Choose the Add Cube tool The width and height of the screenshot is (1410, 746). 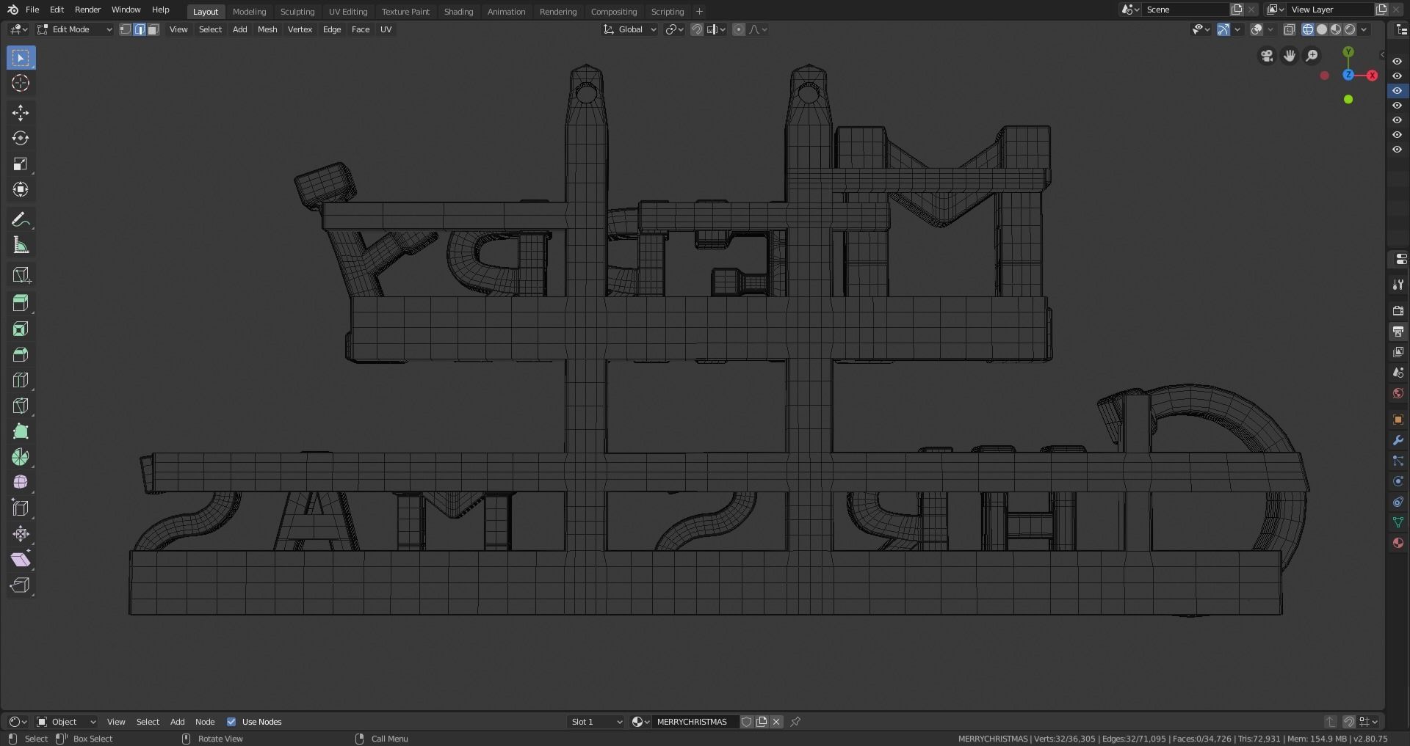pyautogui.click(x=21, y=275)
